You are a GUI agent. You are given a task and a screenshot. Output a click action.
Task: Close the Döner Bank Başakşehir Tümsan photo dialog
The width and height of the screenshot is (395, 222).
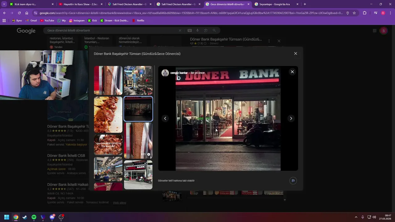295,53
